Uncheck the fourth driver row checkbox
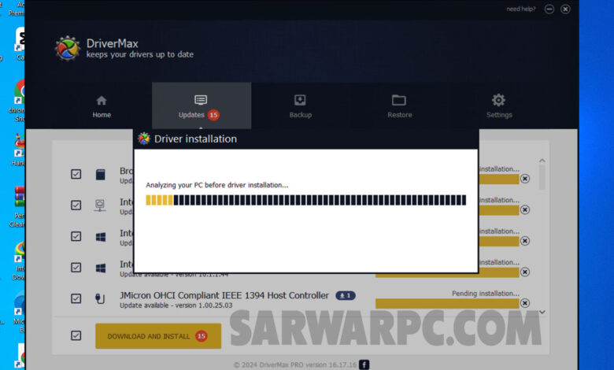Viewport: 614px width, 370px height. click(76, 268)
